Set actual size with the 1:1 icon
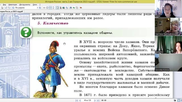Image resolution: width=182 pixels, height=102 pixels. tap(44, 8)
